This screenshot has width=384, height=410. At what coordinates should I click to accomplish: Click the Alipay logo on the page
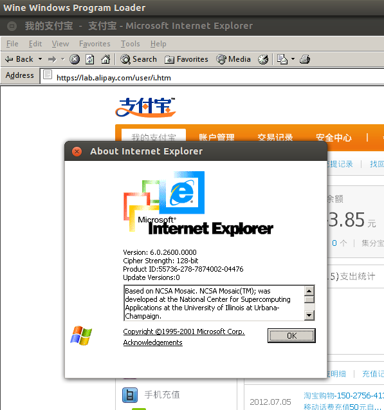click(x=145, y=107)
